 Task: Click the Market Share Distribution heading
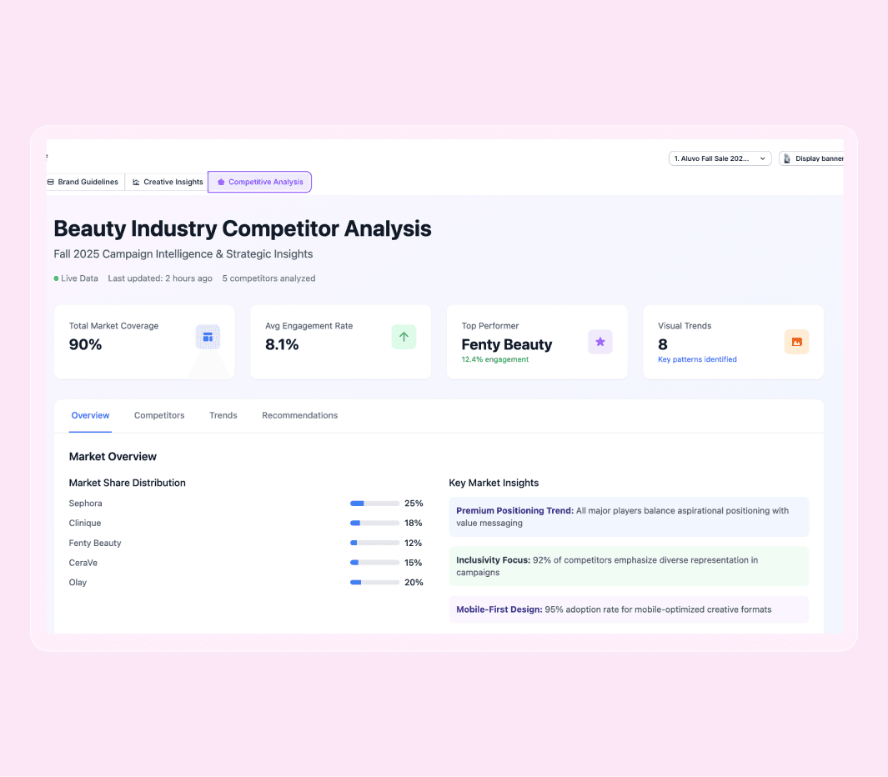pos(128,483)
